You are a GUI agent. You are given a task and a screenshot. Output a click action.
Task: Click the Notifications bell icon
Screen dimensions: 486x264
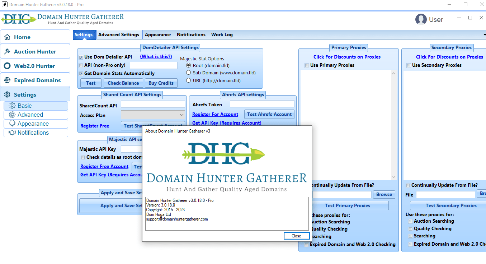tap(12, 133)
